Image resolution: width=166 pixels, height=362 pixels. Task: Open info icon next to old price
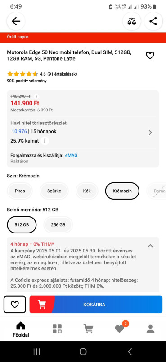pyautogui.click(x=36, y=96)
